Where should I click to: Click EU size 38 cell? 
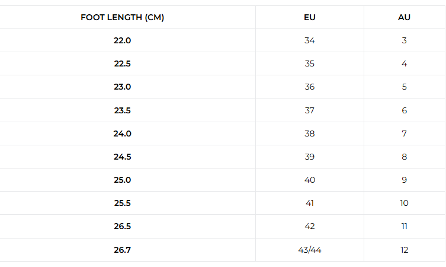(x=309, y=133)
